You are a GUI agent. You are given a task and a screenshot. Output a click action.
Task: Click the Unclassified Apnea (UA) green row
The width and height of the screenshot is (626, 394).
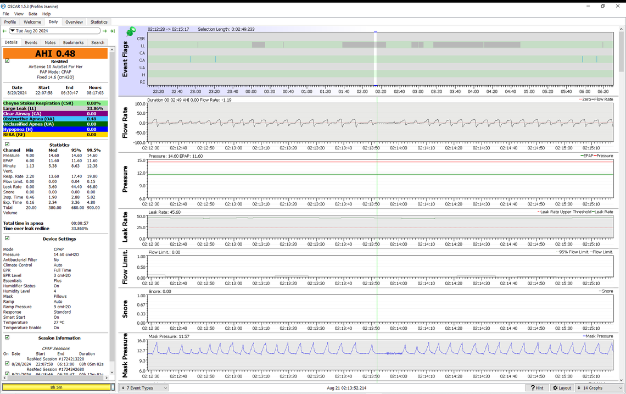point(55,124)
